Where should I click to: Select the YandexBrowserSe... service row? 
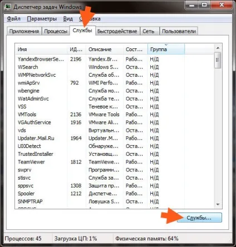click(x=115, y=59)
